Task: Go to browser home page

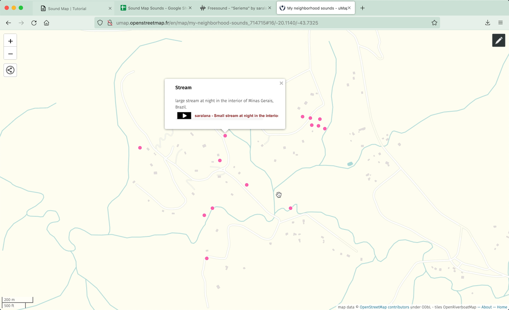Action: tap(46, 23)
